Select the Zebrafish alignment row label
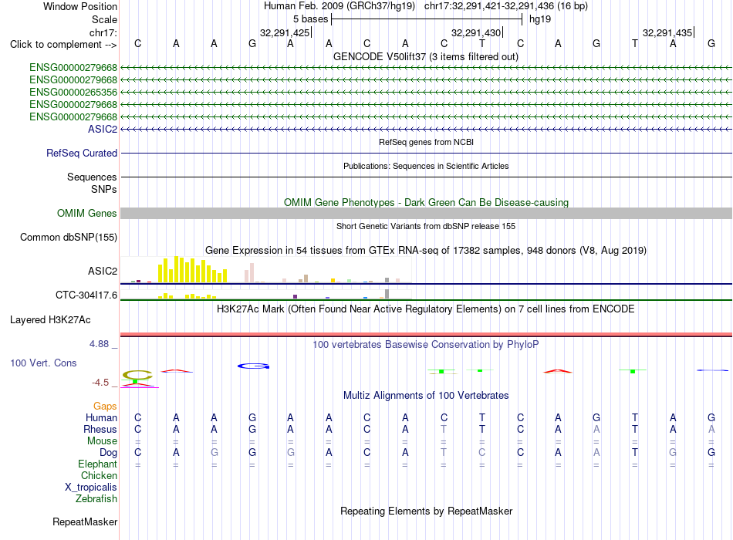733x540 pixels. [96, 499]
